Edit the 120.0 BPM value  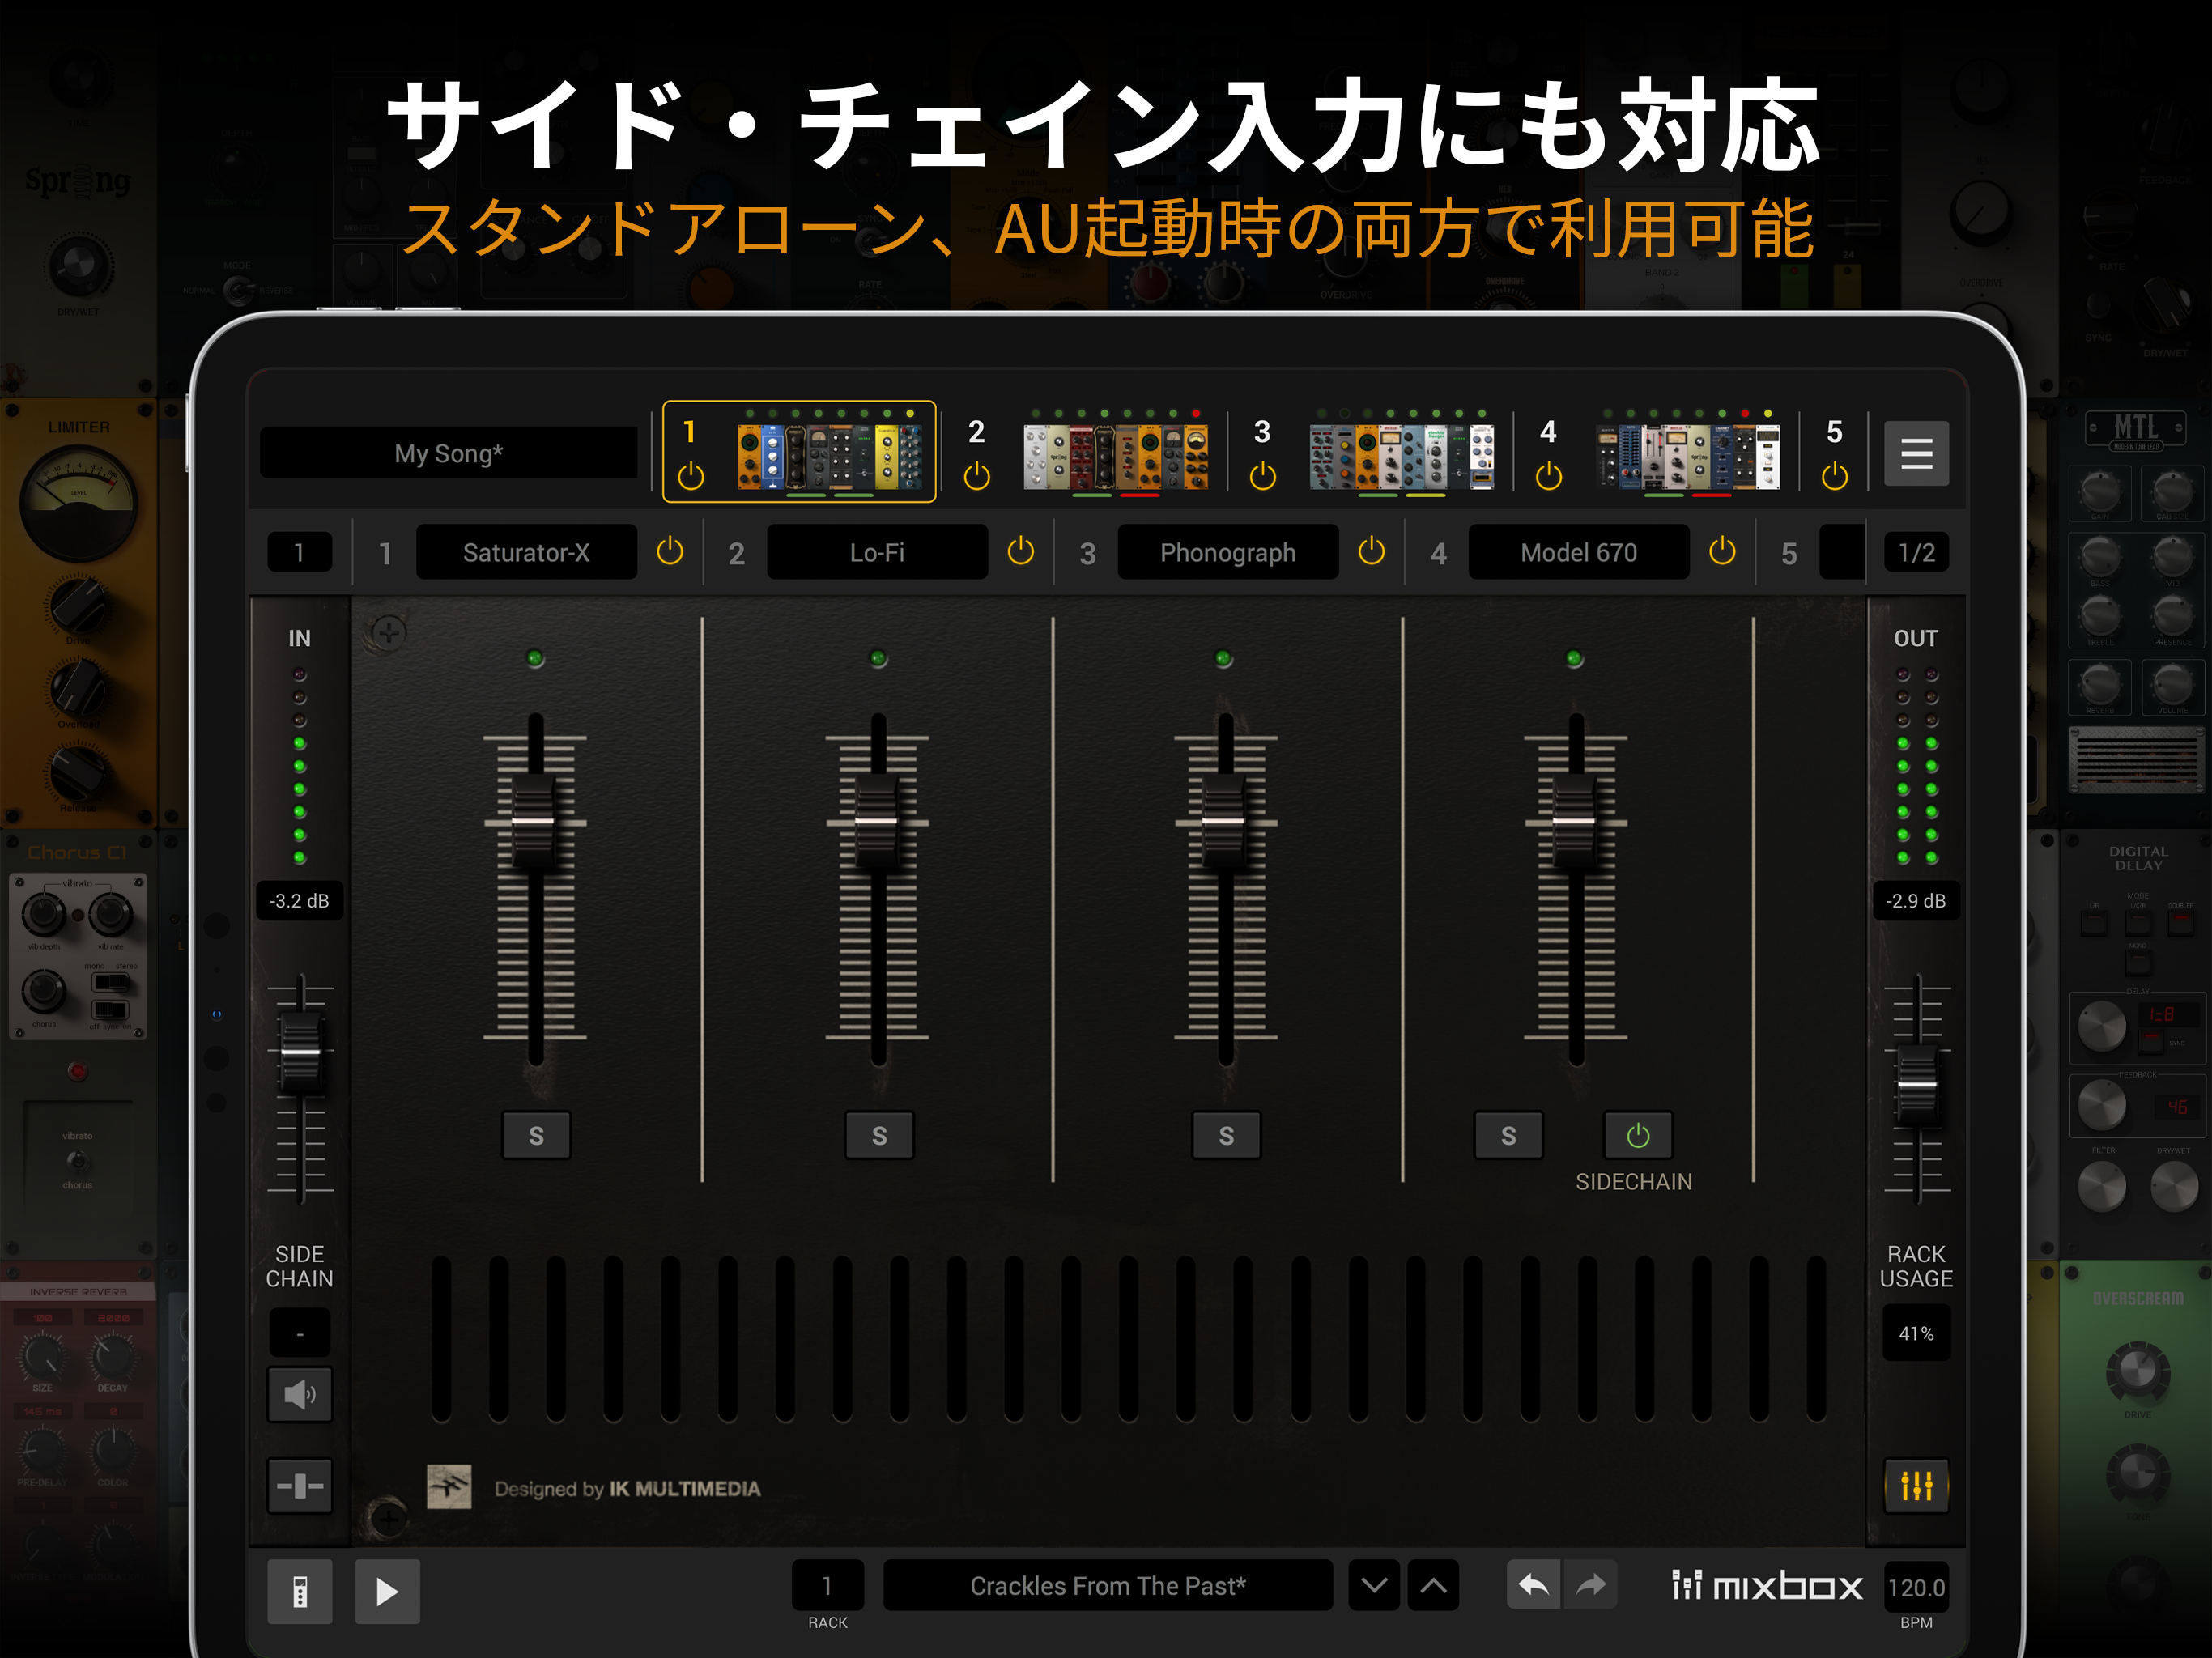click(x=1916, y=1587)
